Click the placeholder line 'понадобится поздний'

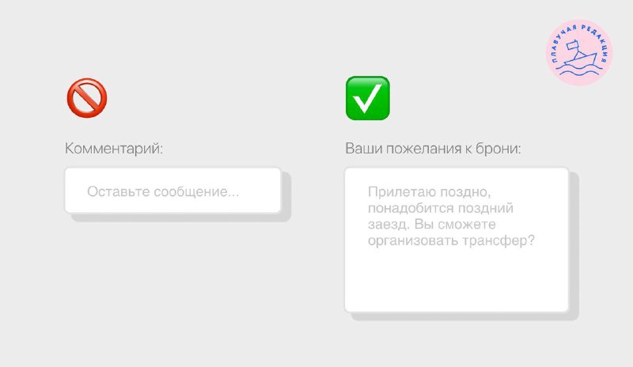[x=441, y=208]
